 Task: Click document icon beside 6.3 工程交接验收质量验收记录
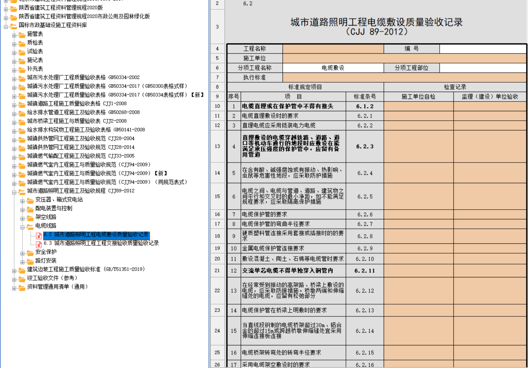(39, 244)
